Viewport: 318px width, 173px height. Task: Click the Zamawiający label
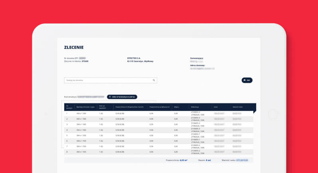point(197,58)
